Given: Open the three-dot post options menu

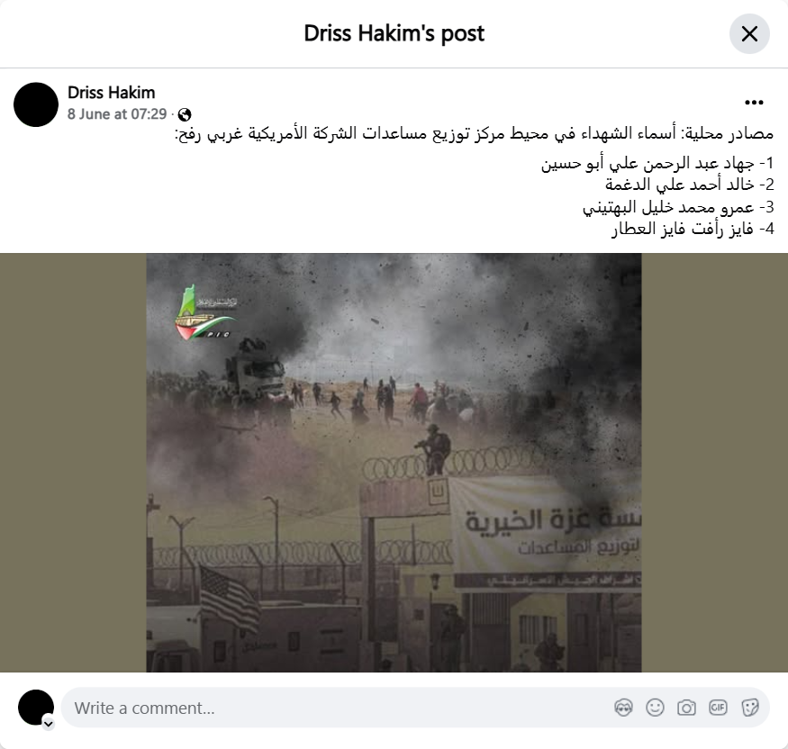Looking at the screenshot, I should (x=754, y=103).
